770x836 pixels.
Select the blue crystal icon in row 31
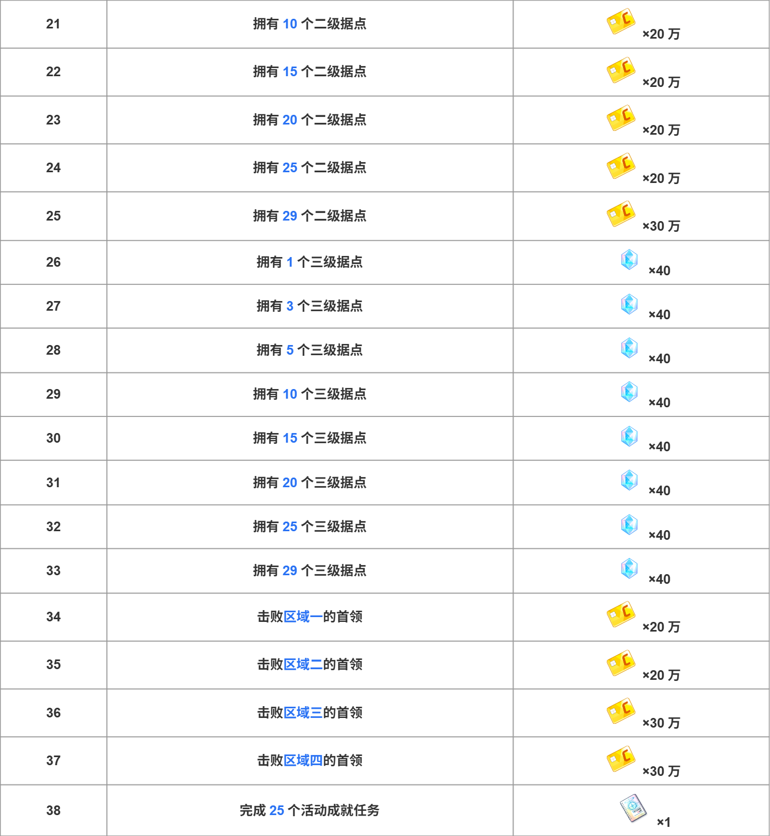629,480
